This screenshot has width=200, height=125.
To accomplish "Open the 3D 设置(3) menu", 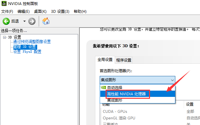I will (x=60, y=12).
